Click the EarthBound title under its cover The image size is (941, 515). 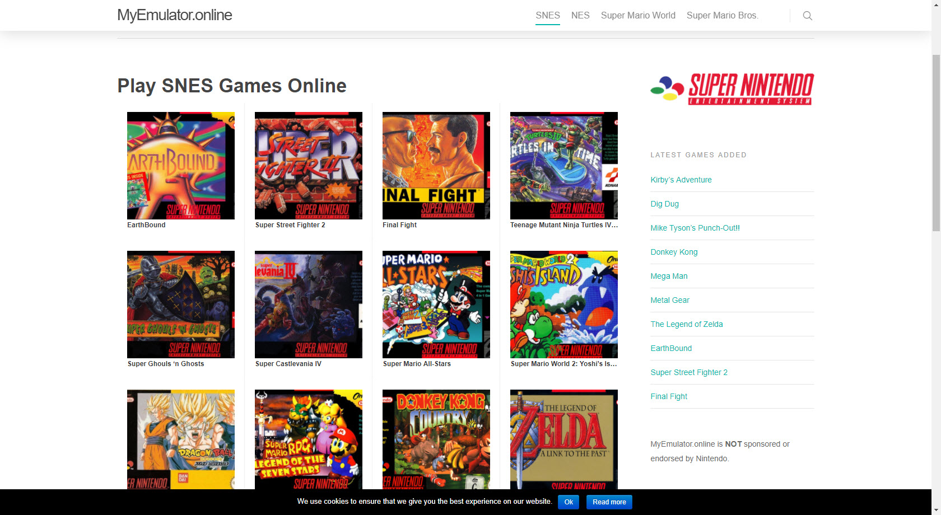click(x=146, y=225)
